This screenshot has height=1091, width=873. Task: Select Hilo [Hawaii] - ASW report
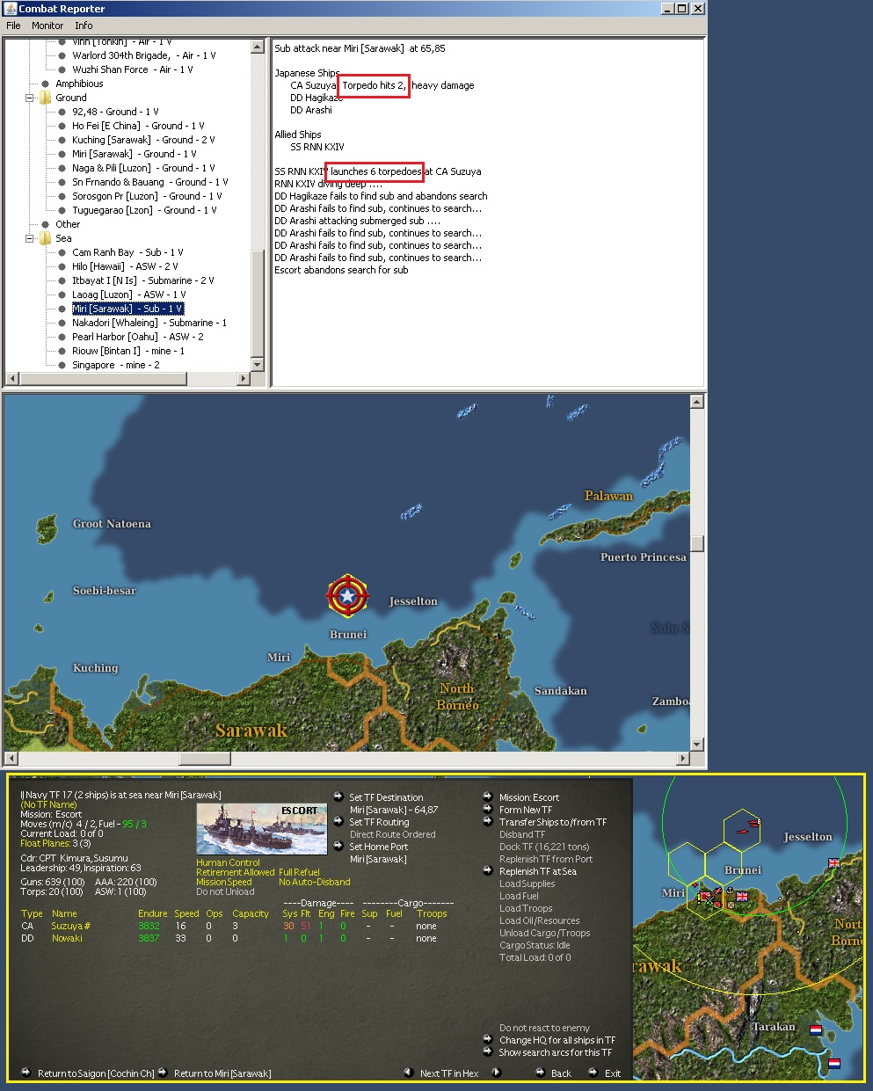pos(125,266)
